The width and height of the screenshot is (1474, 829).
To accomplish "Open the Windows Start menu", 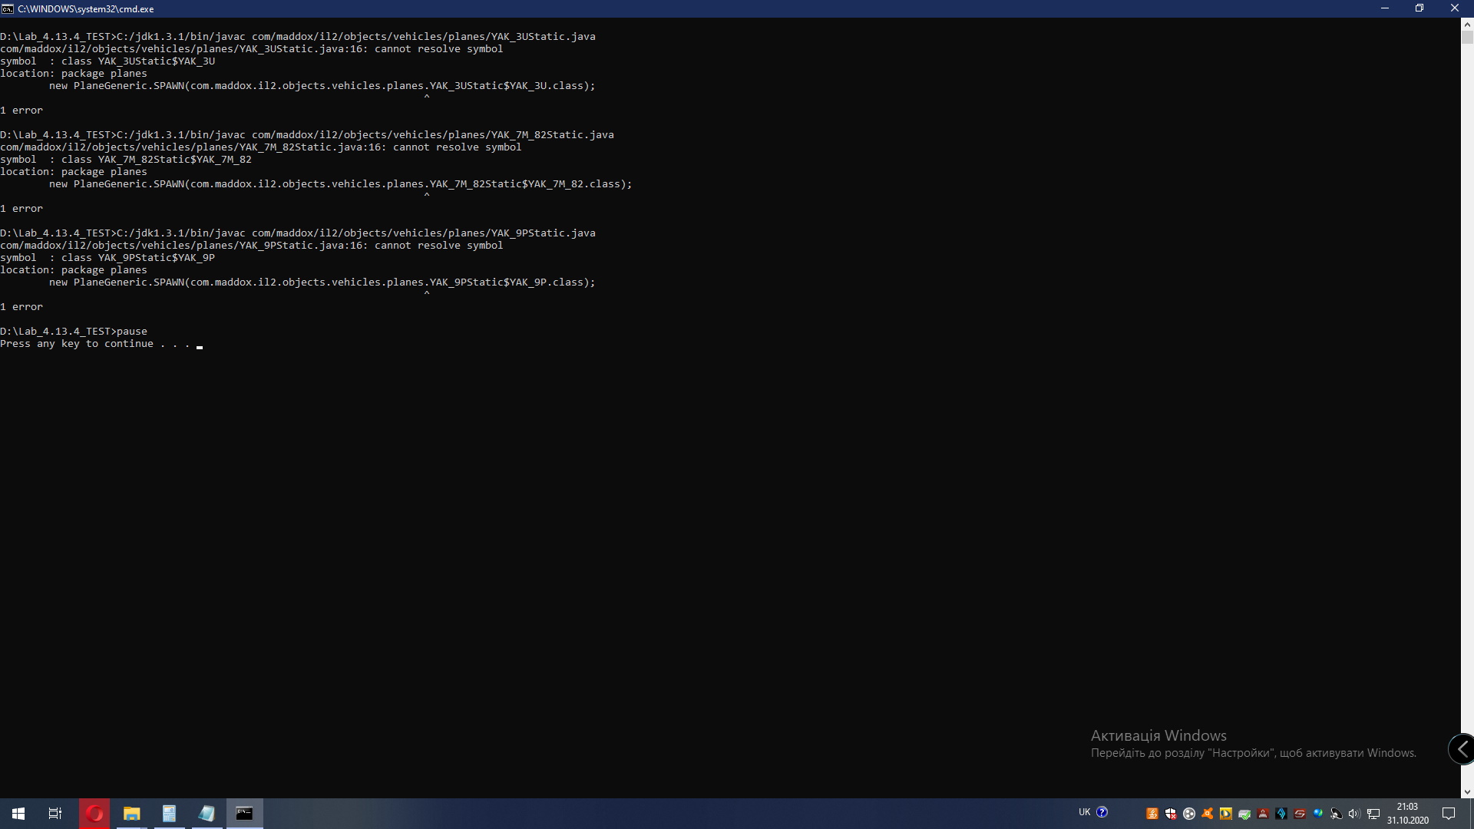I will pyautogui.click(x=18, y=814).
